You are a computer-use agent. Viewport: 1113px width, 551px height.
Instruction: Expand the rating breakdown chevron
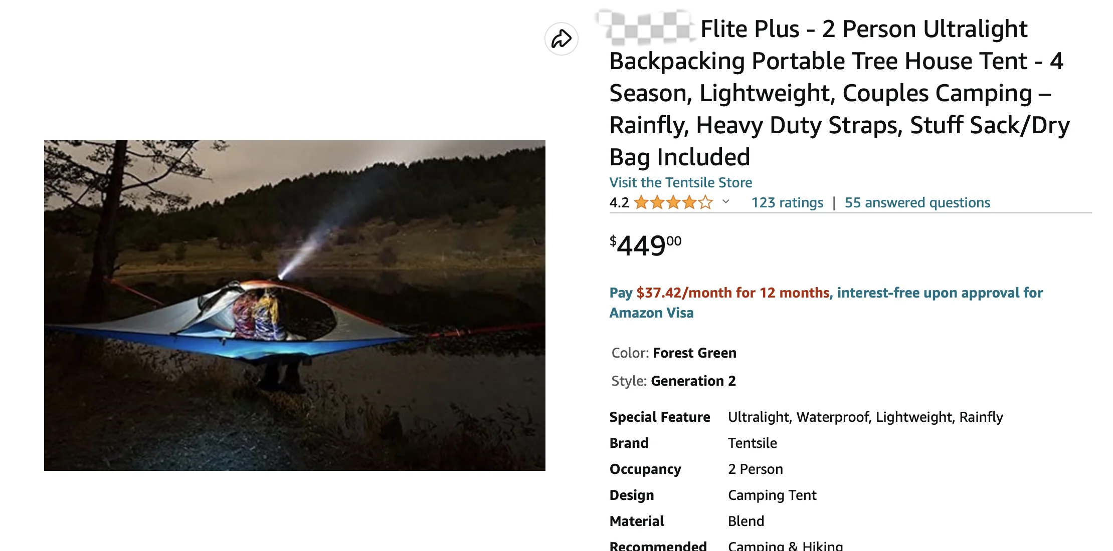click(725, 201)
